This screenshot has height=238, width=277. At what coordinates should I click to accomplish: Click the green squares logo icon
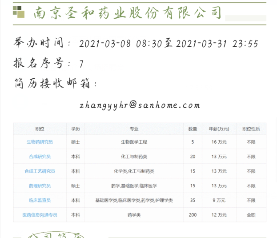pyautogui.click(x=19, y=12)
